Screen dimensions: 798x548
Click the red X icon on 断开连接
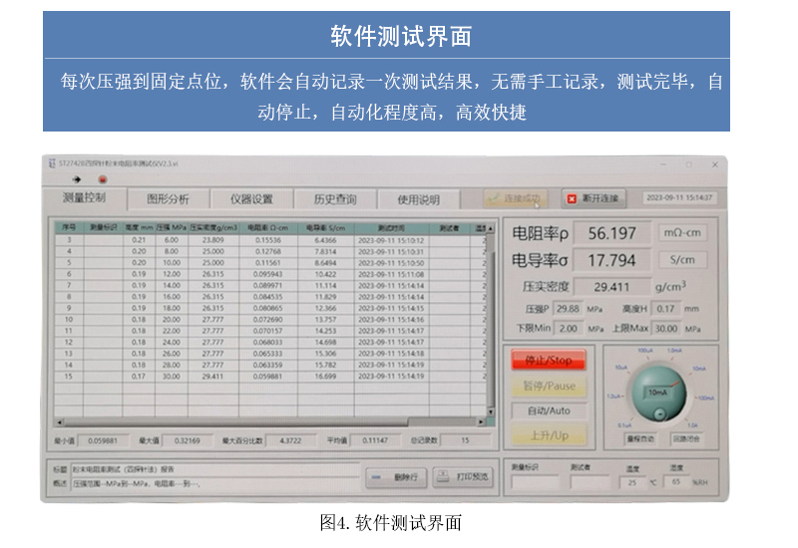tap(572, 198)
